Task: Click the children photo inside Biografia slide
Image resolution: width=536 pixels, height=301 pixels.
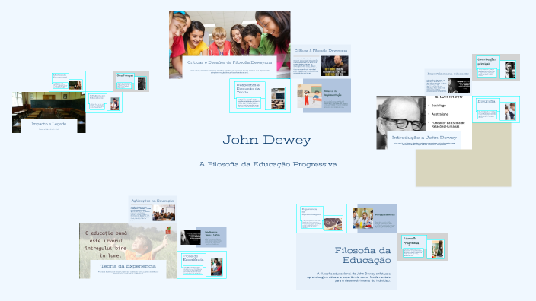Action: coord(510,112)
